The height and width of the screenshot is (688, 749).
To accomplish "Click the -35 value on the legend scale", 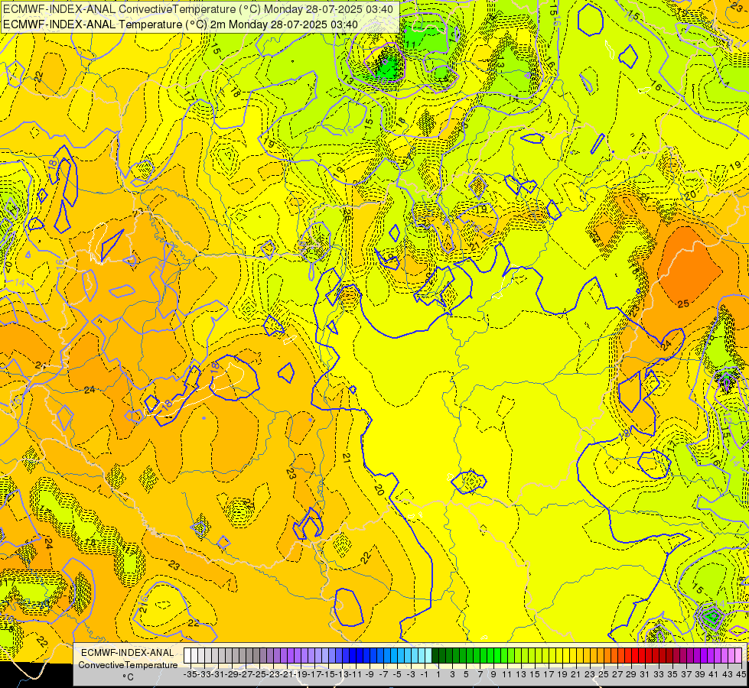I will (191, 674).
